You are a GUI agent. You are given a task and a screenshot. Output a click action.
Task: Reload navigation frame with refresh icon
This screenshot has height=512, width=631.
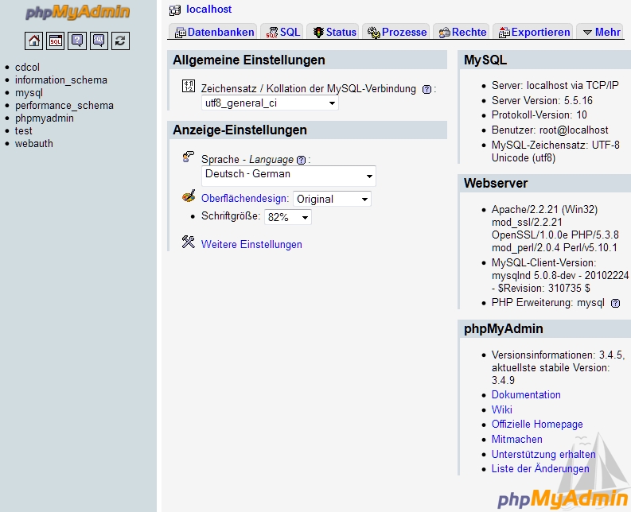(120, 41)
